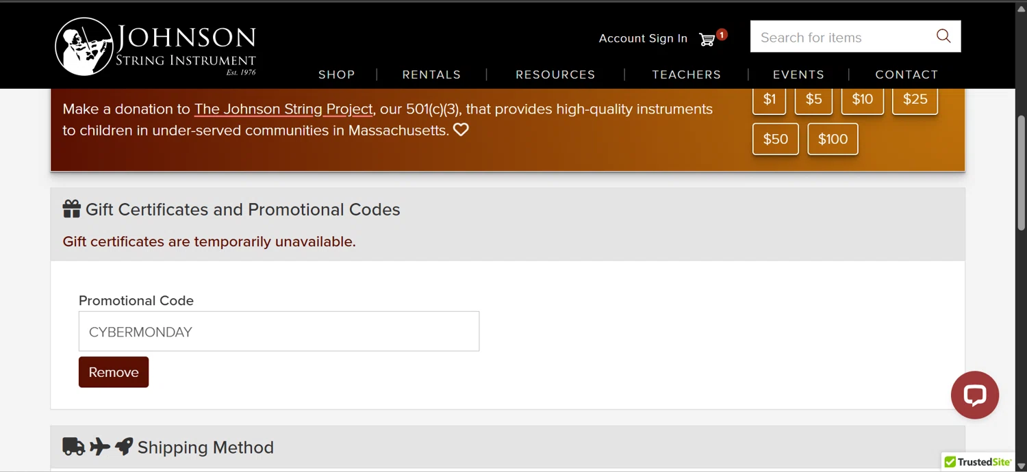The width and height of the screenshot is (1027, 472).
Task: Choose the $100 donation button
Action: tap(833, 139)
